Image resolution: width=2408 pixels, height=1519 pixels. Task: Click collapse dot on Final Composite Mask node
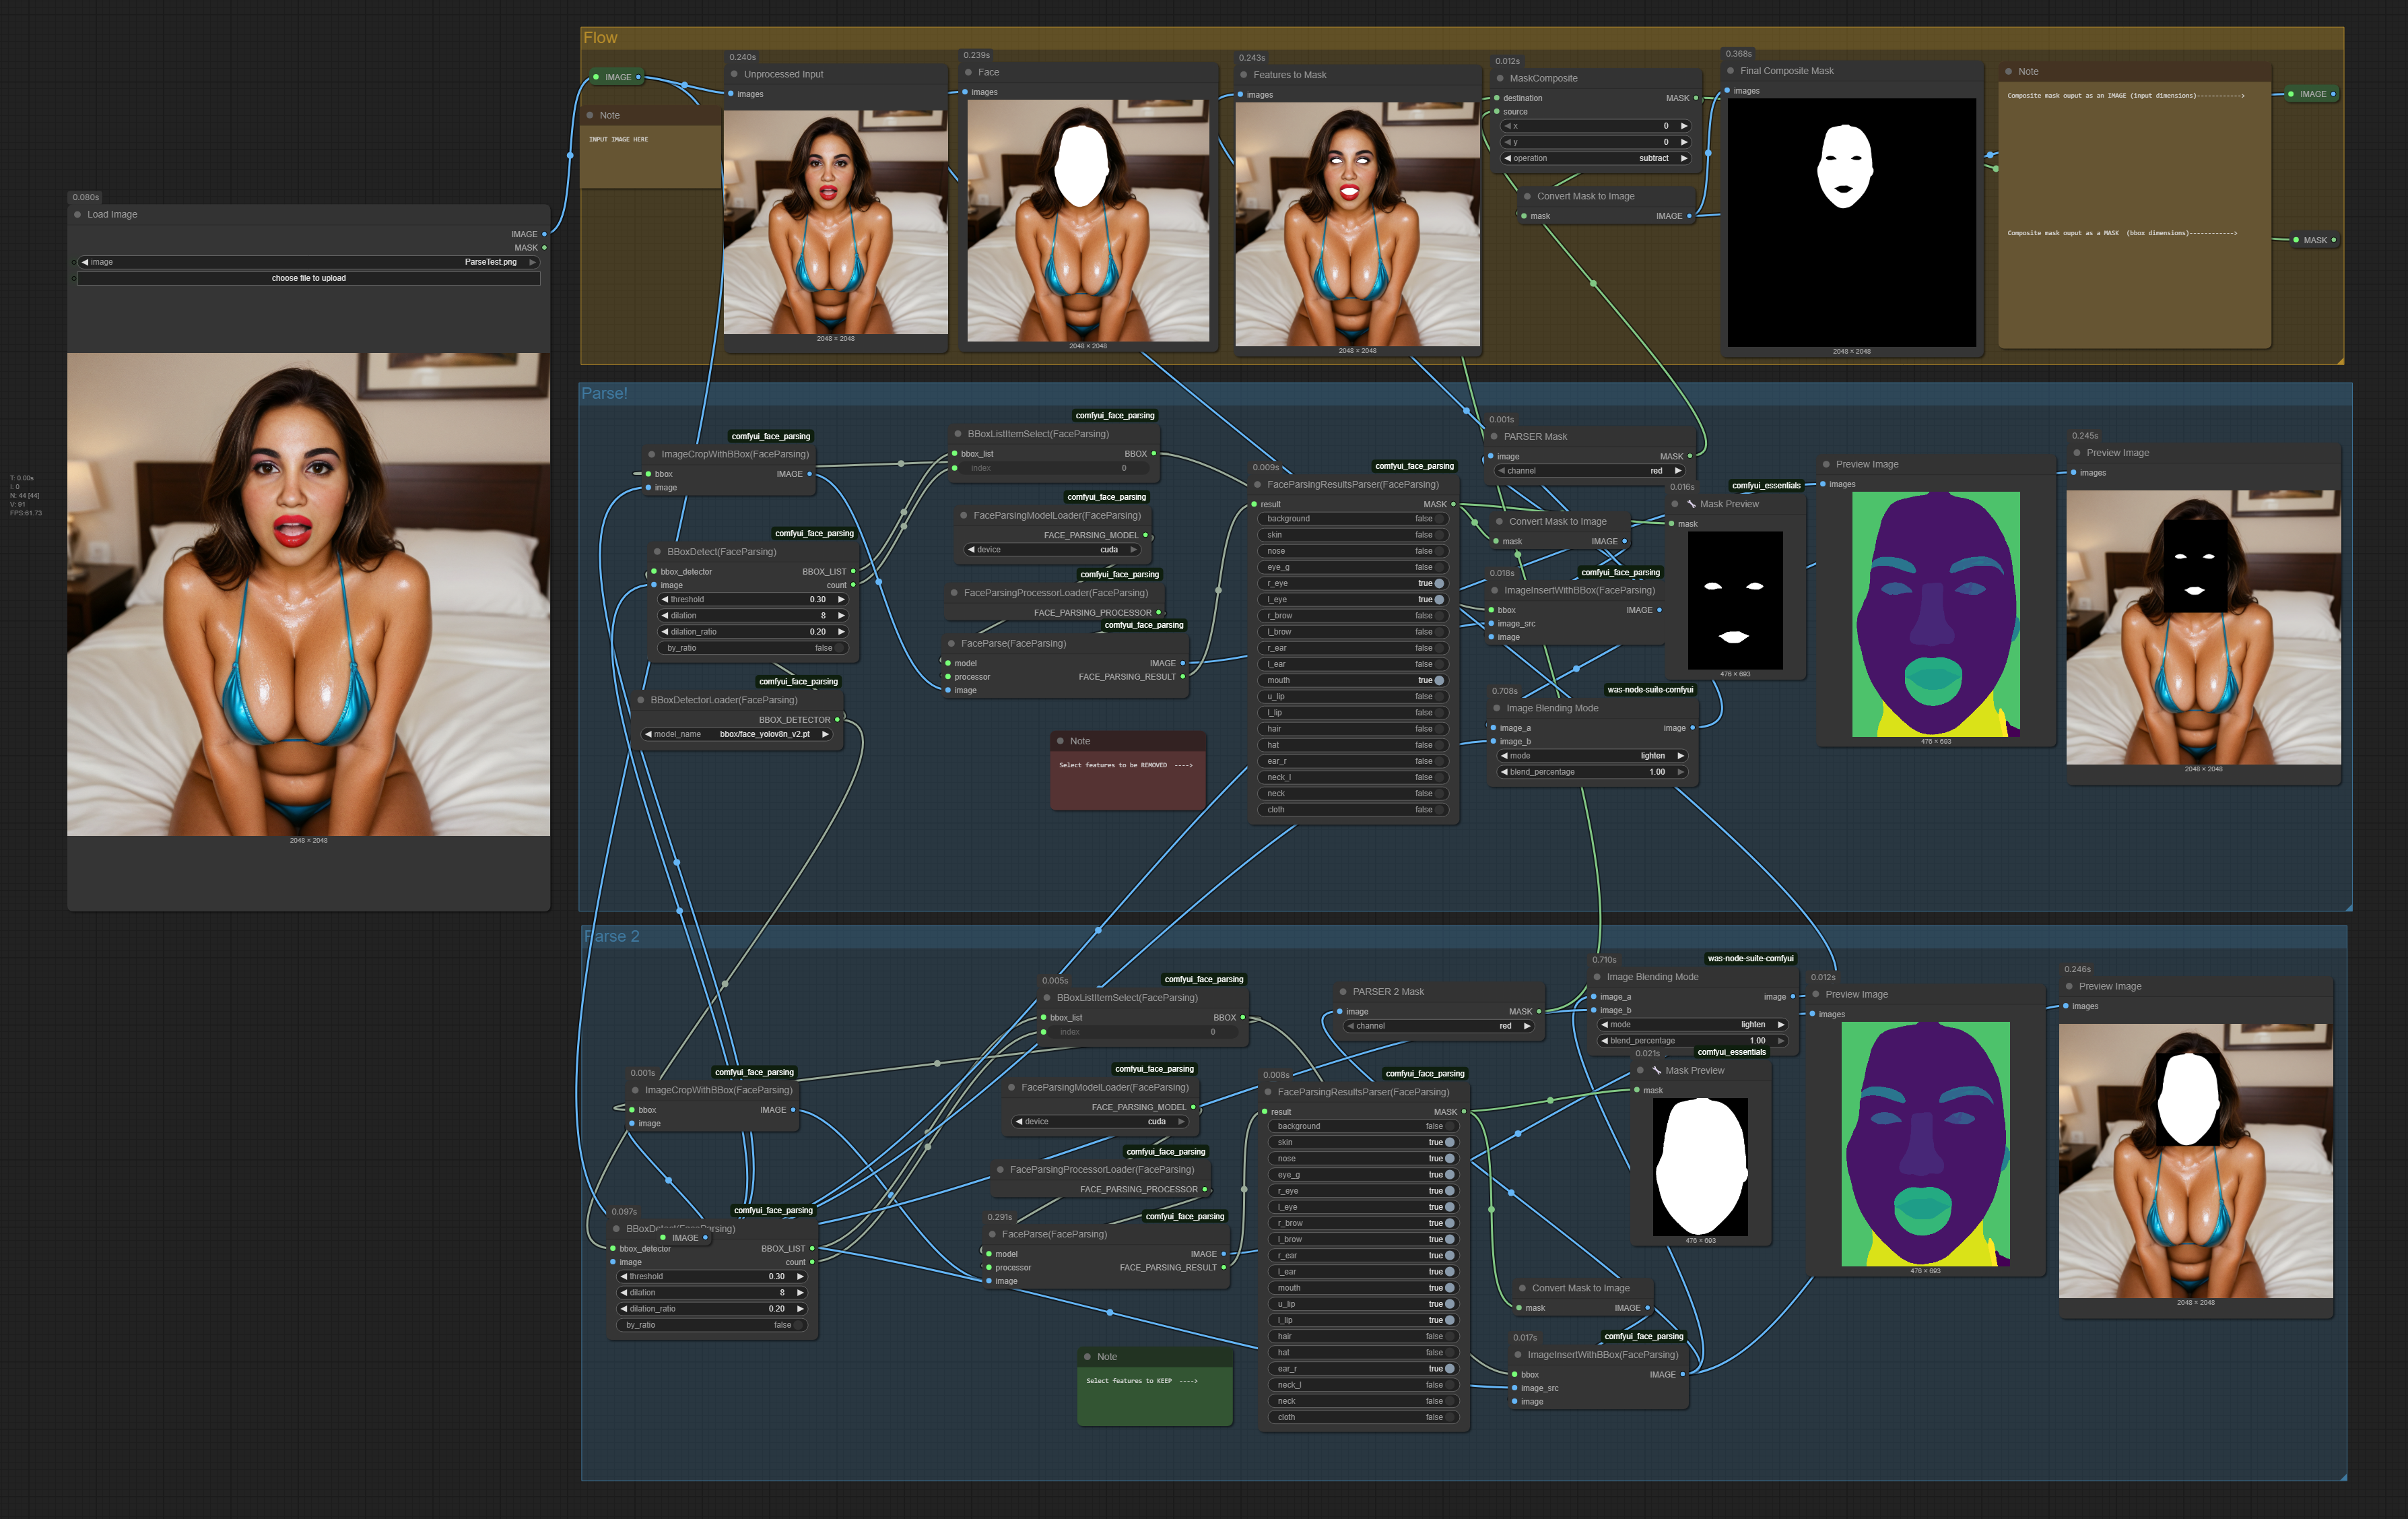click(1730, 71)
